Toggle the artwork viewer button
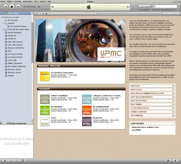Viewport: 181px width, 164px height. tap(23, 160)
